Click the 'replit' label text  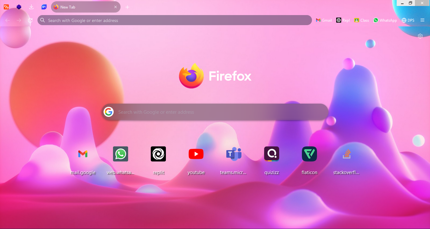[159, 172]
